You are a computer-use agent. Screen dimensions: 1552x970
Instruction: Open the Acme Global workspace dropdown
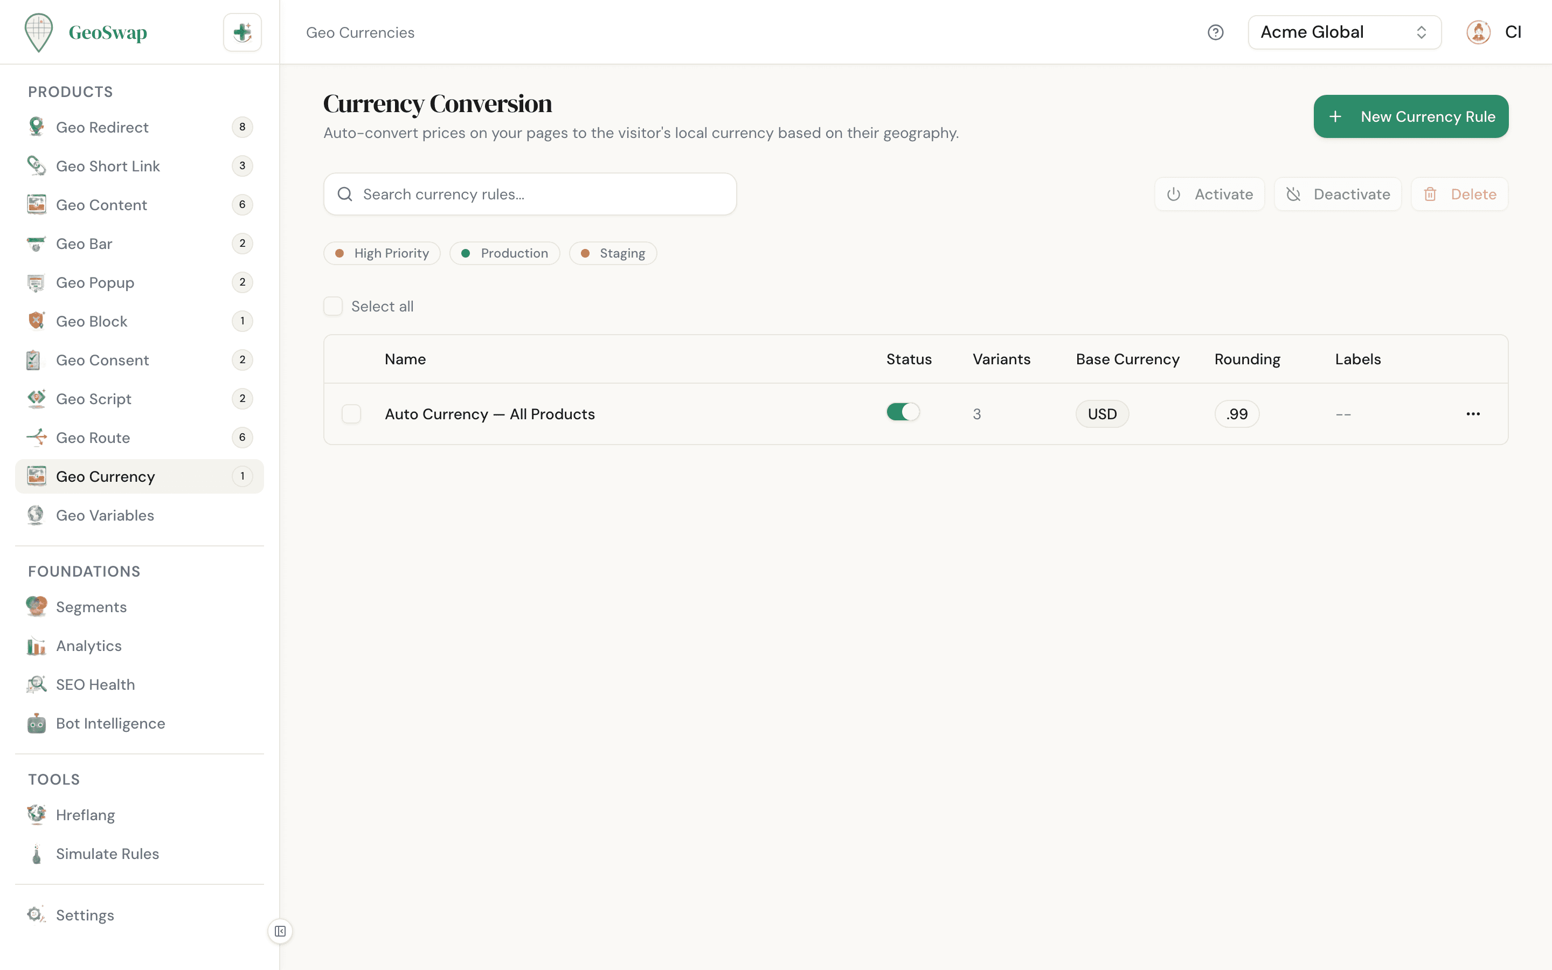[1344, 31]
